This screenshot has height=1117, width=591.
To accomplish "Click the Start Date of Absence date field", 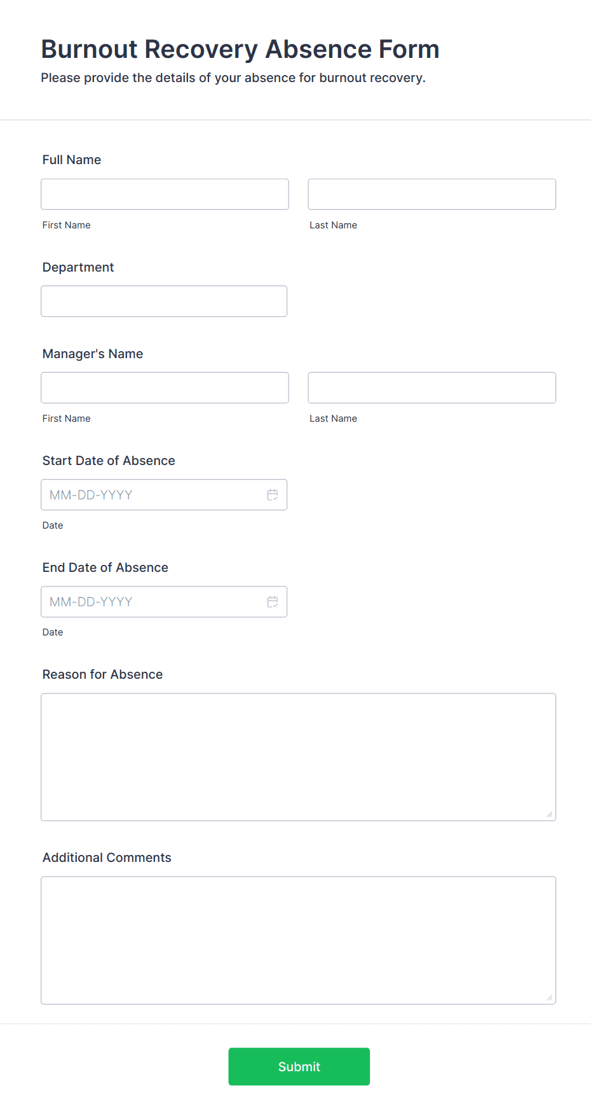I will (153, 495).
